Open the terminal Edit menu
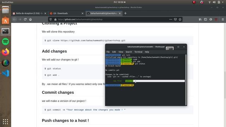 click(x=114, y=52)
